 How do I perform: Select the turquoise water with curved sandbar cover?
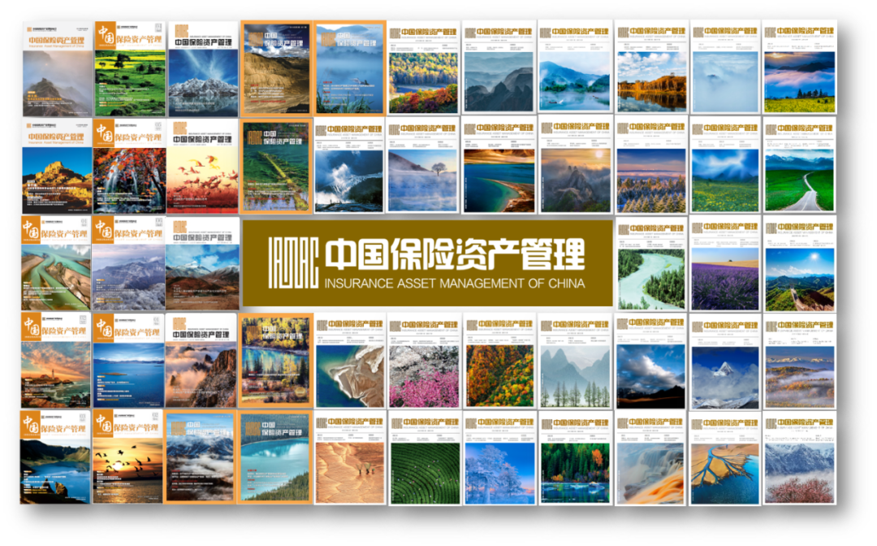(499, 166)
